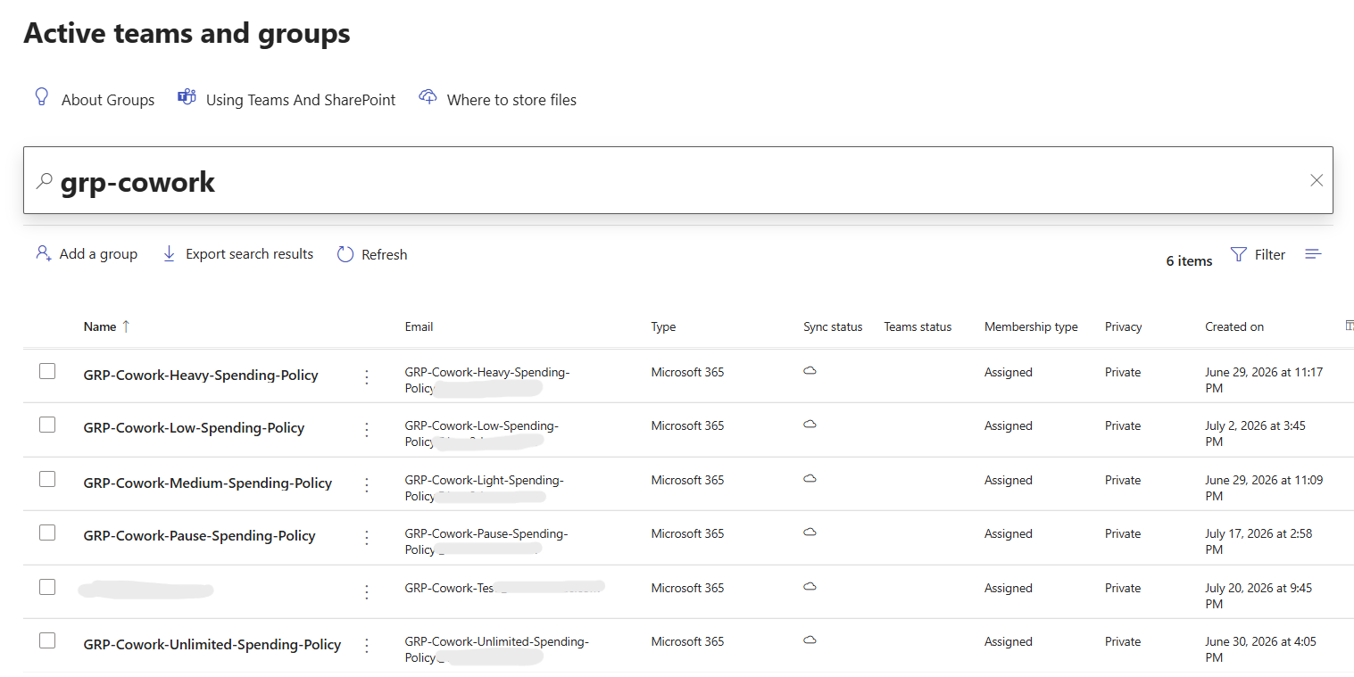Open the Using Teams And SharePoint link

301,100
